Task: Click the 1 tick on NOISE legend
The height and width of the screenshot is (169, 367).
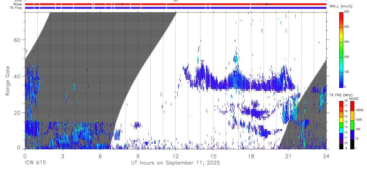Action: pyautogui.click(x=357, y=148)
